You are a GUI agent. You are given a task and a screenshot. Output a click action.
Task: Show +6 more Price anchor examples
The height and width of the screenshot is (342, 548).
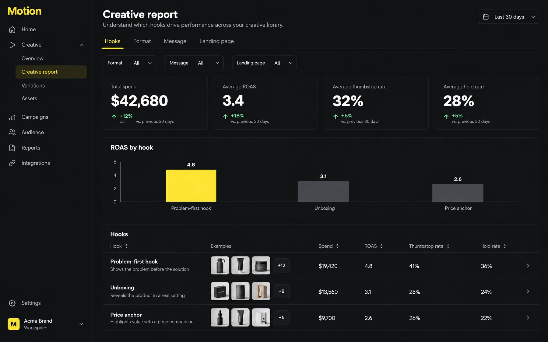click(282, 317)
